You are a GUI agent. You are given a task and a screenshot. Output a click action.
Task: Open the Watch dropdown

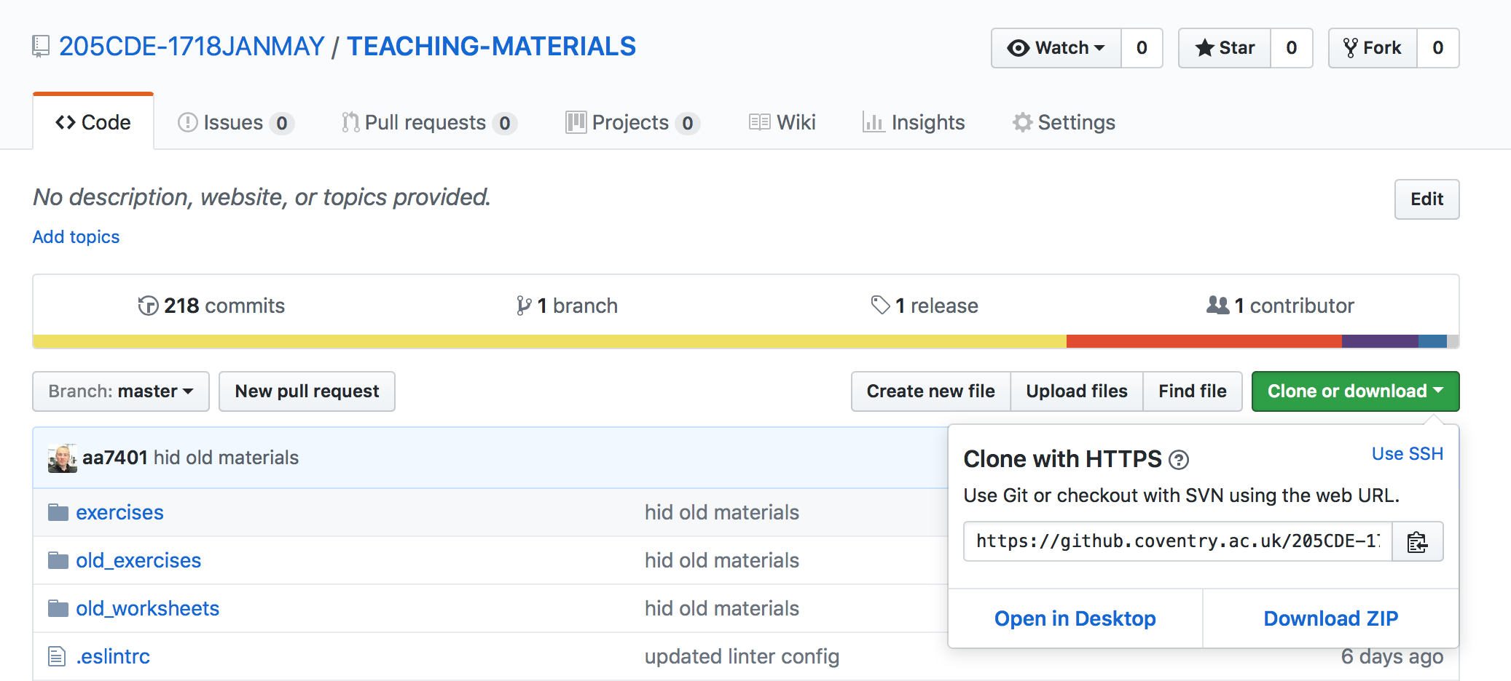pyautogui.click(x=1056, y=48)
